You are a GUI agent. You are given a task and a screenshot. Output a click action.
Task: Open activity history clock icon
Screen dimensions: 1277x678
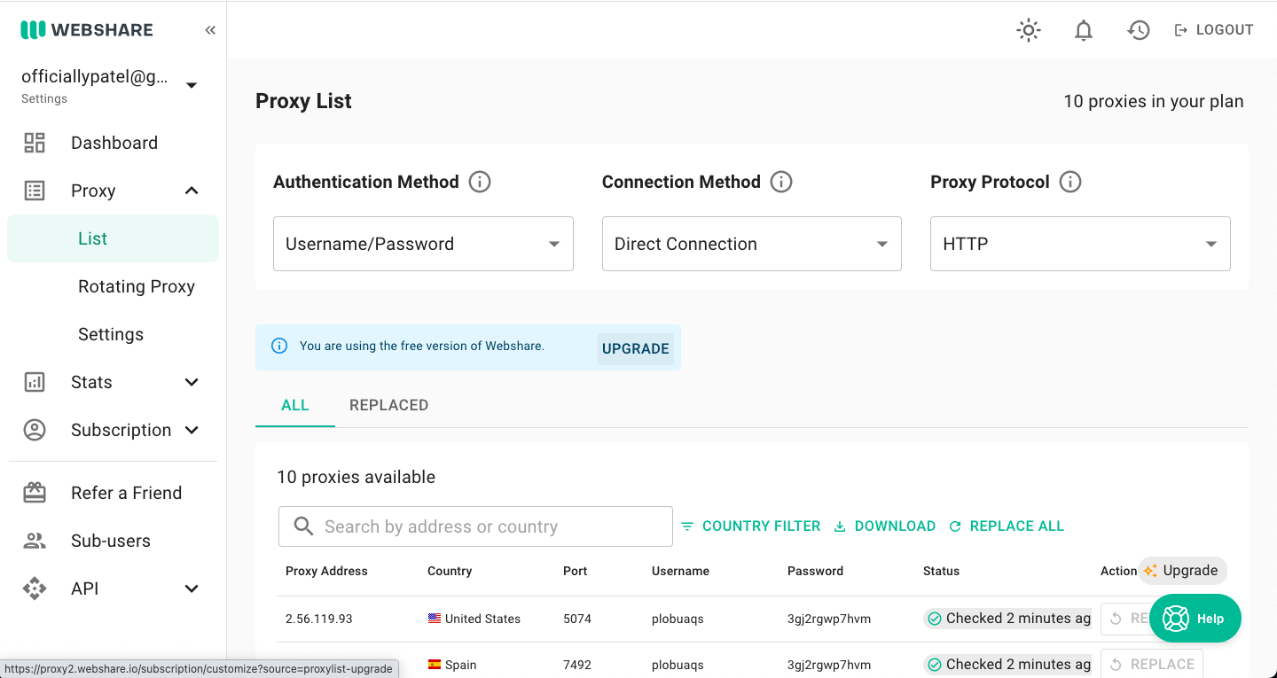[x=1139, y=30]
